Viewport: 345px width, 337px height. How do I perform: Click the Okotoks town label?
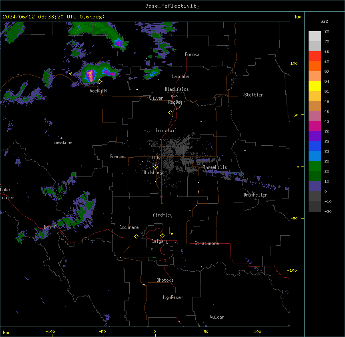(165, 280)
